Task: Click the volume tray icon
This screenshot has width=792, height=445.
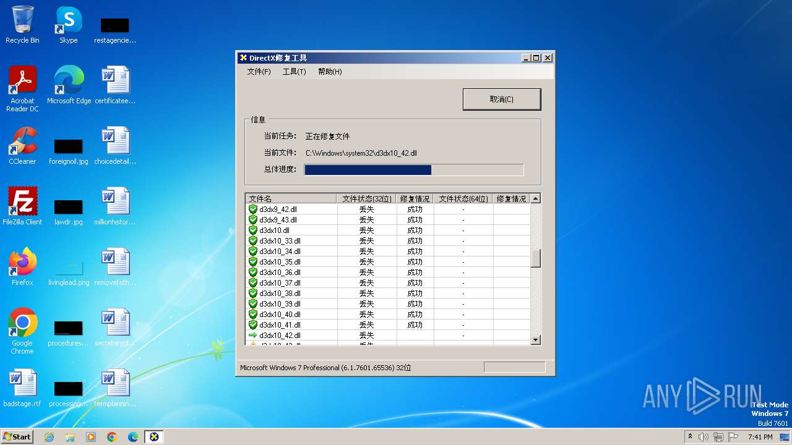Action: click(704, 437)
